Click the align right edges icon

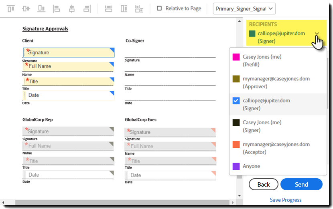coord(87,8)
